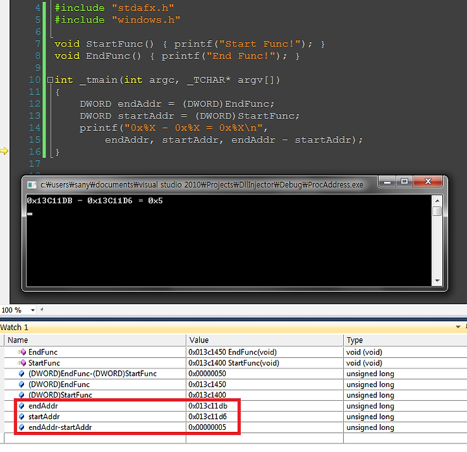Viewport: 467px width, 452px height.
Task: Click line number 12 in the editor
Action: (34, 104)
